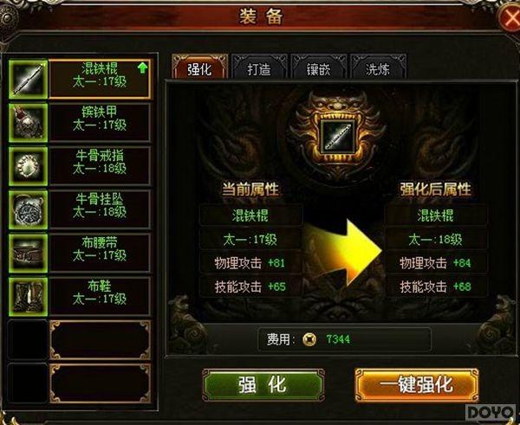Click the weapon slot in beast-head frame

338,137
